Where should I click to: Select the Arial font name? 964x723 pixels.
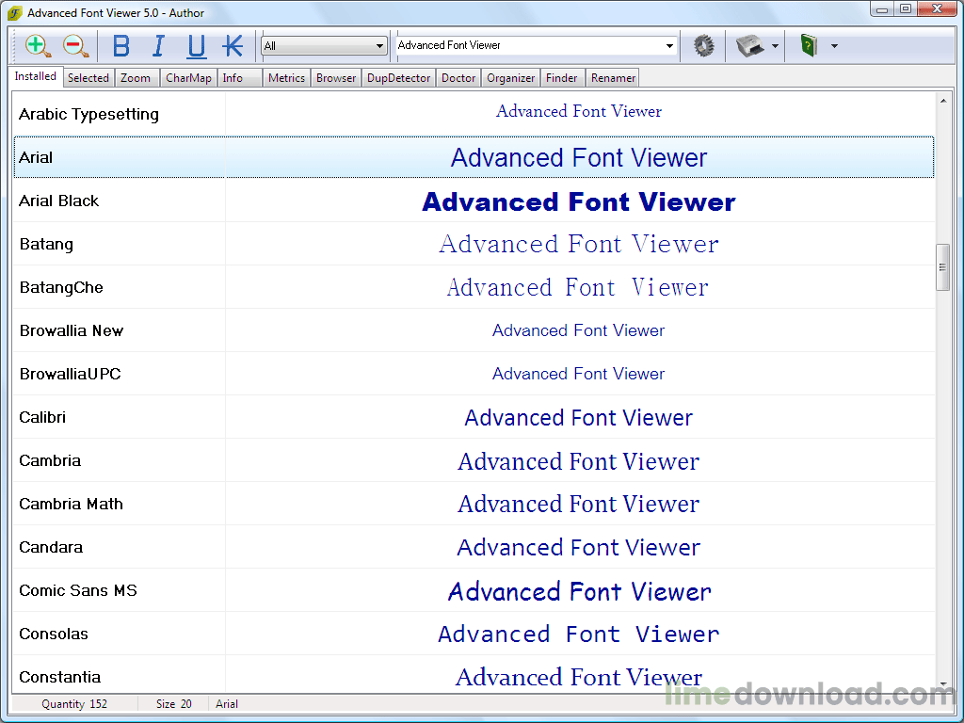click(36, 157)
